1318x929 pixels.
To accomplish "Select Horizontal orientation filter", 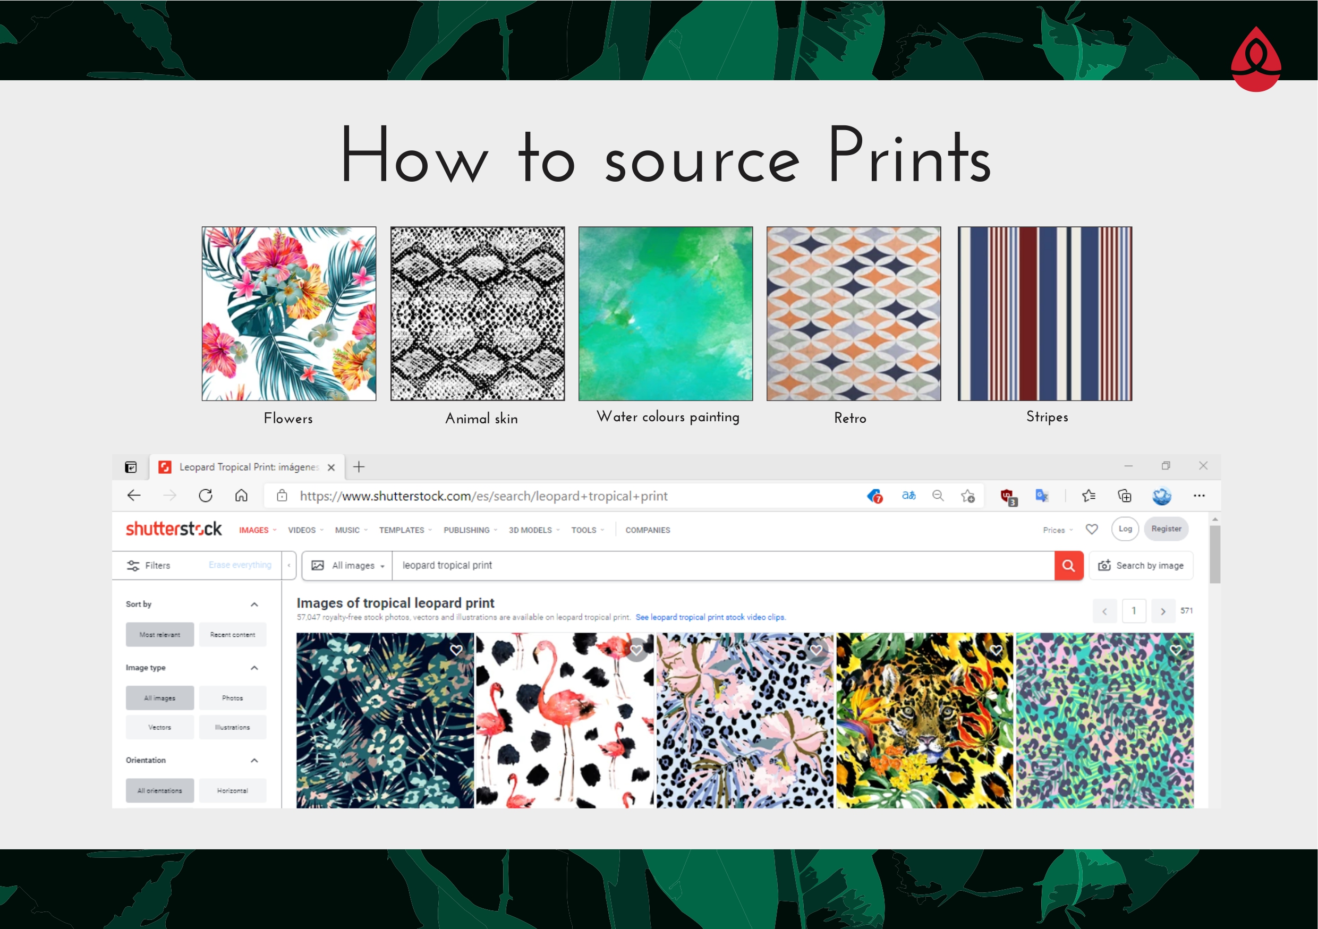I will pyautogui.click(x=233, y=790).
